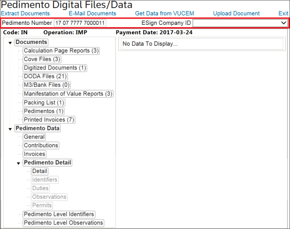Select the Pedimento Detail node
This screenshot has height=229, width=290.
(x=48, y=163)
